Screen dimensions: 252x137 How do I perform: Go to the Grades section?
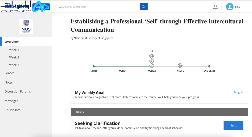coord(10,73)
